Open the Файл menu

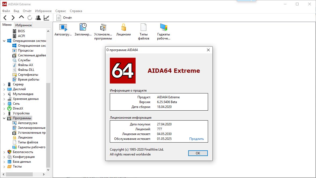[6, 11]
